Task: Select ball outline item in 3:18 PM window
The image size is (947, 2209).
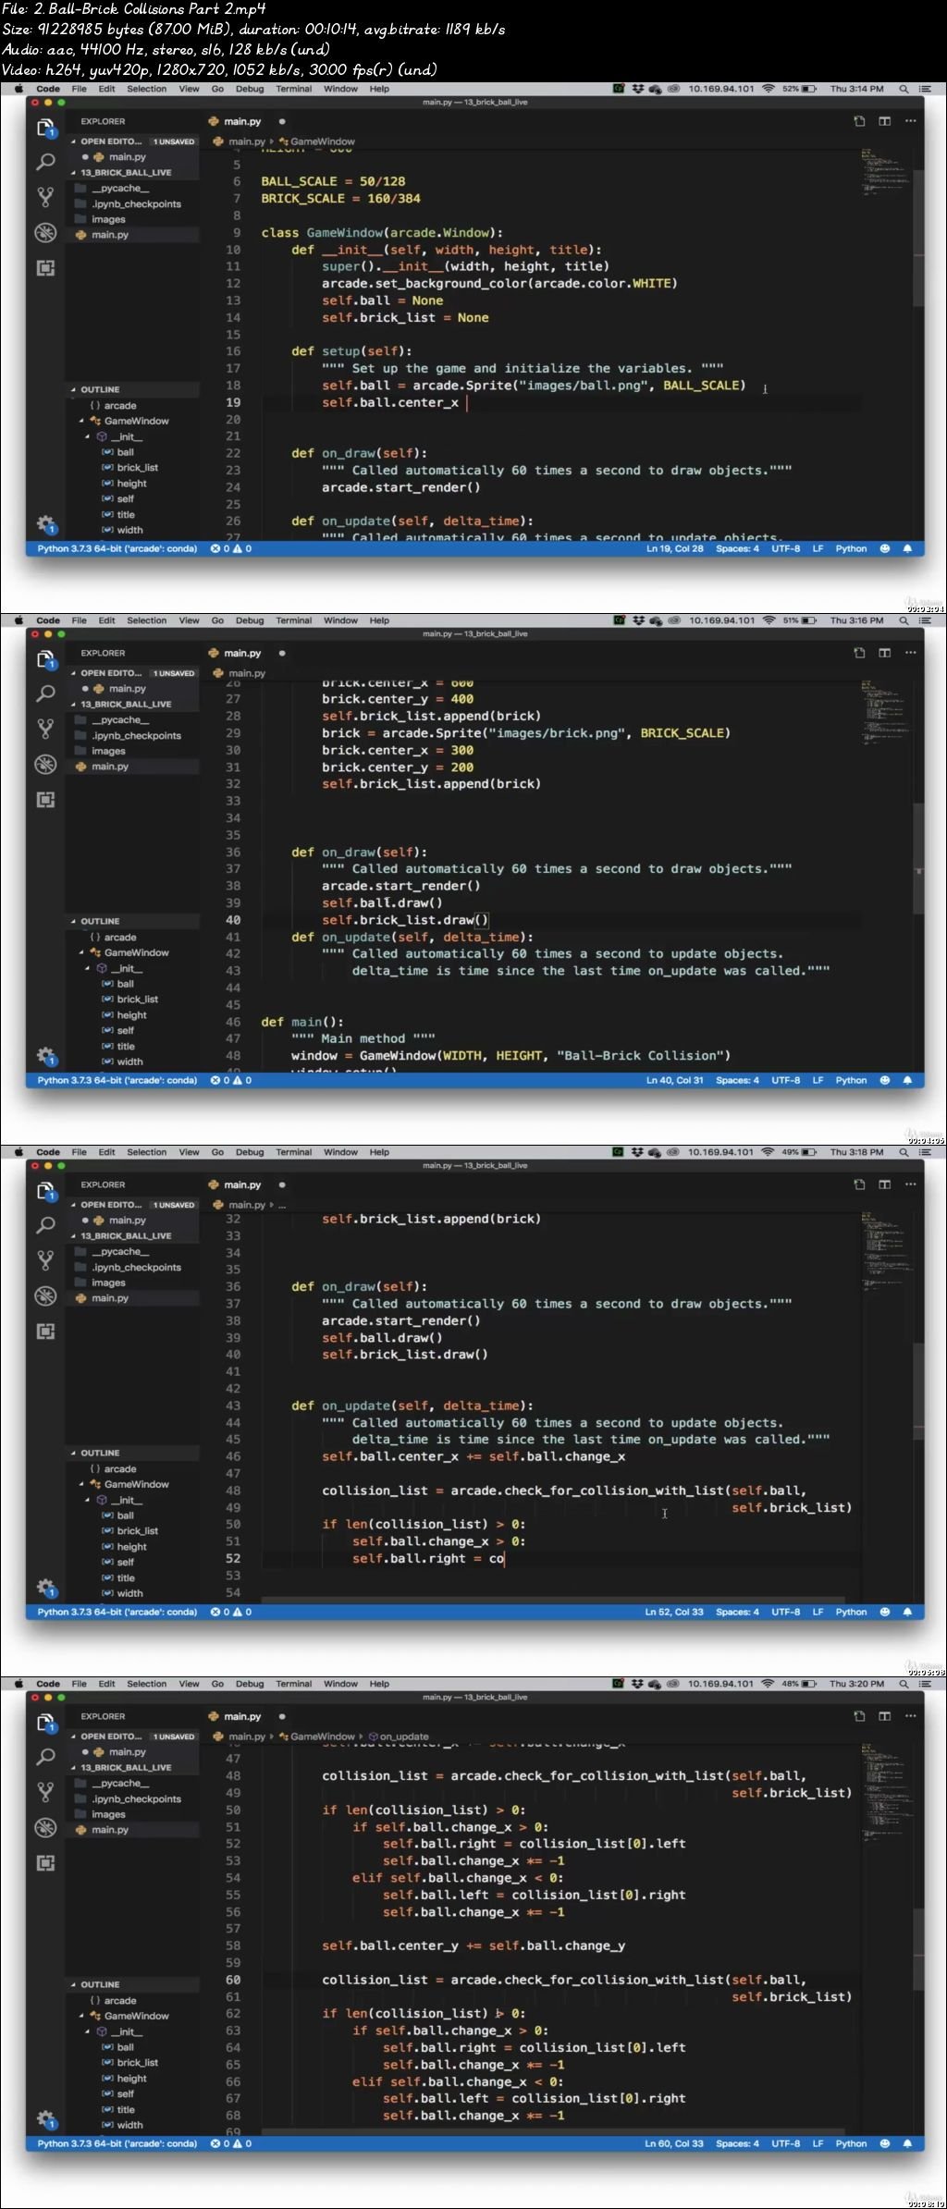Action: click(x=125, y=1515)
